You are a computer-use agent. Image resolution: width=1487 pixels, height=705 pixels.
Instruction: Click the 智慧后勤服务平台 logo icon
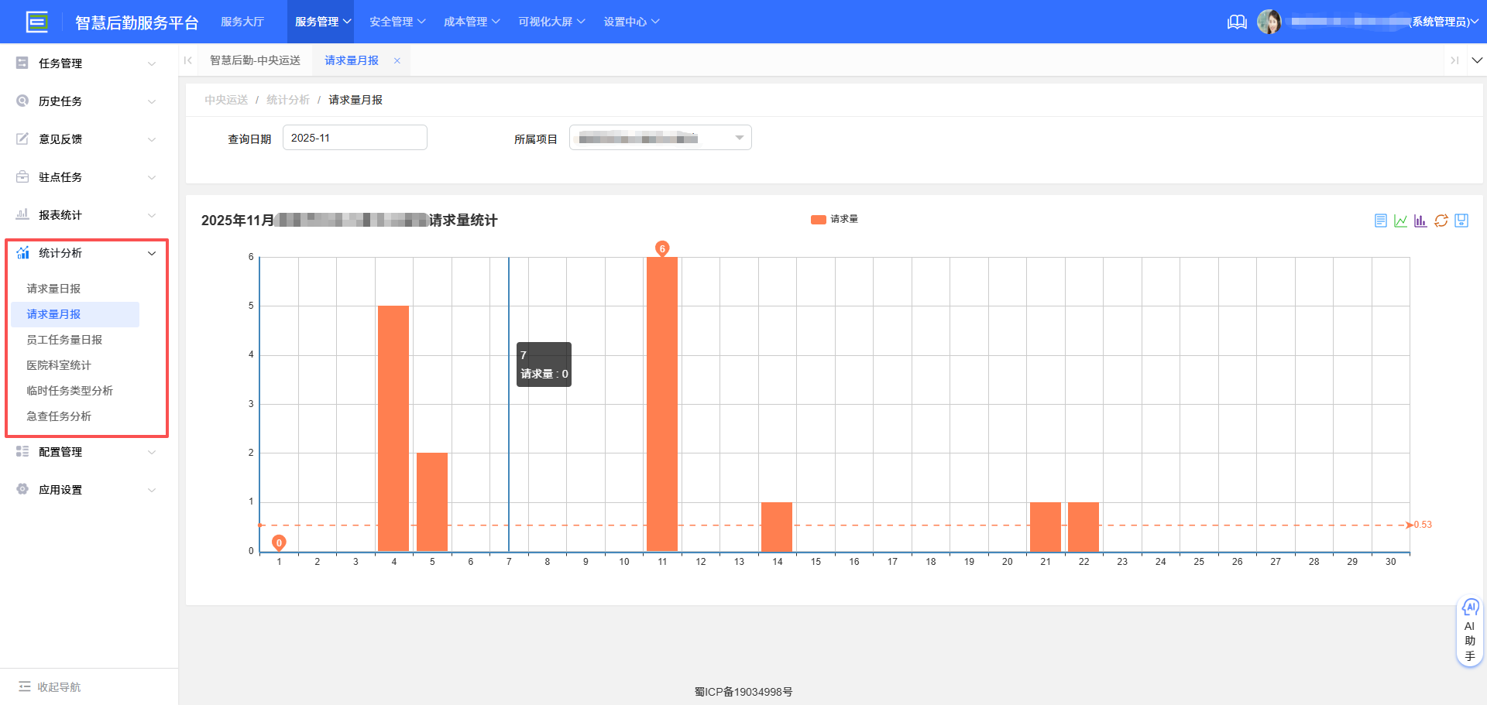[36, 21]
